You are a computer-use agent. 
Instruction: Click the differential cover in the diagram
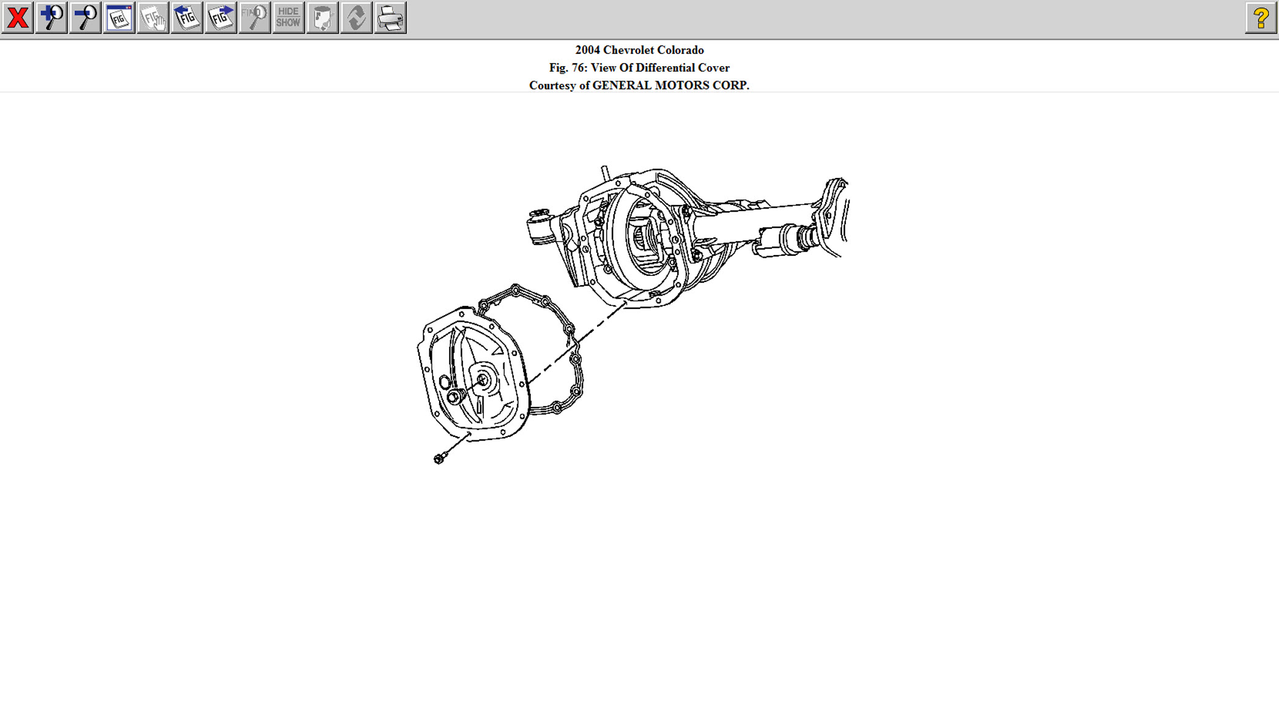[x=471, y=374]
